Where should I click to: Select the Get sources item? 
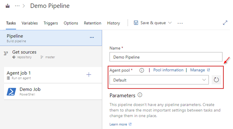pyautogui.click(x=51, y=55)
